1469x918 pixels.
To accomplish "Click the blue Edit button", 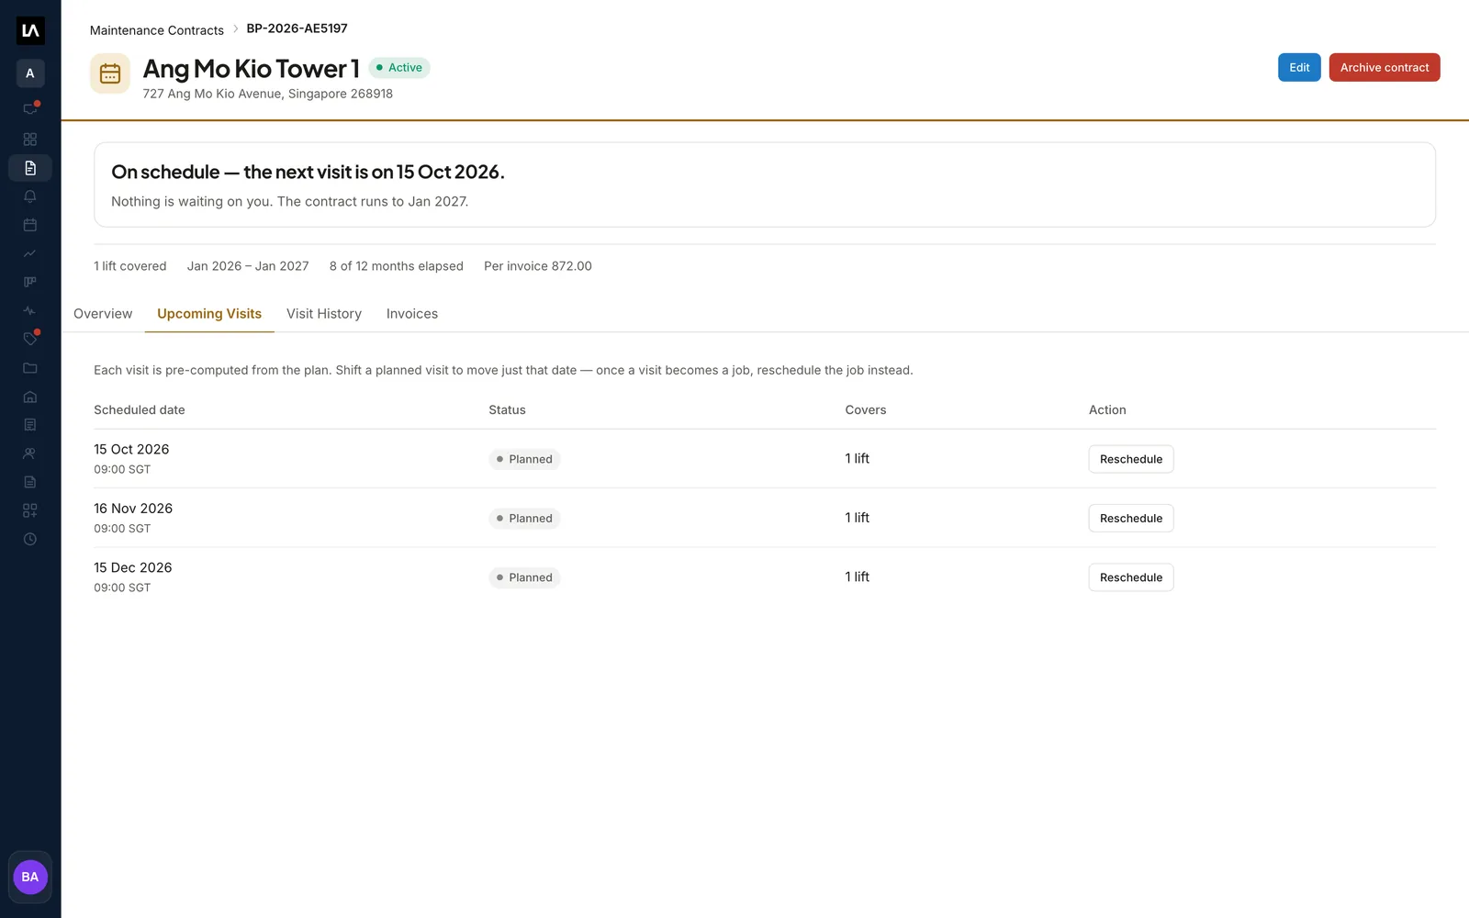I will (x=1299, y=67).
